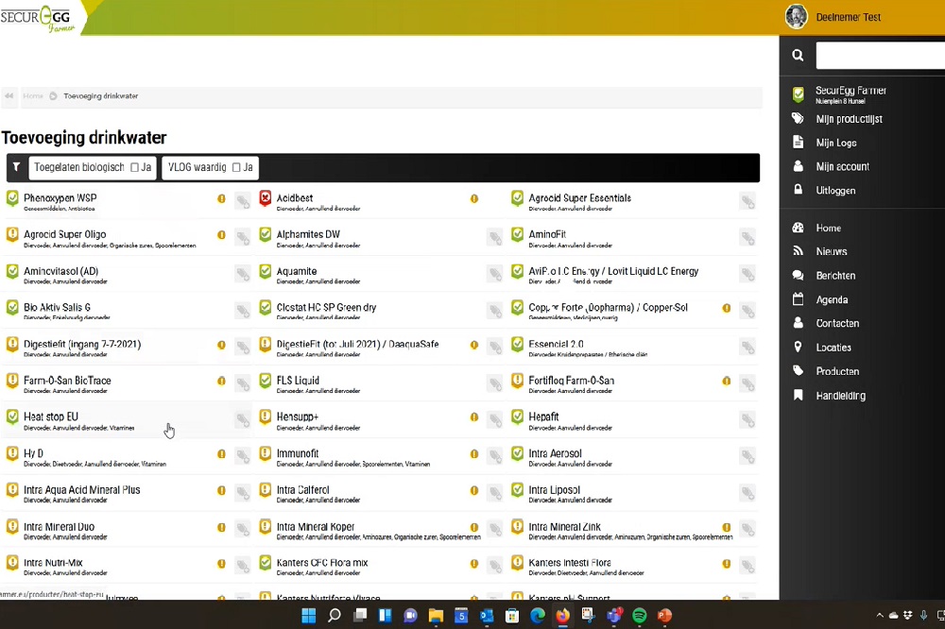Click the tag icon beside Phenoxypen WSP
Screen dimensions: 945x629
242,201
